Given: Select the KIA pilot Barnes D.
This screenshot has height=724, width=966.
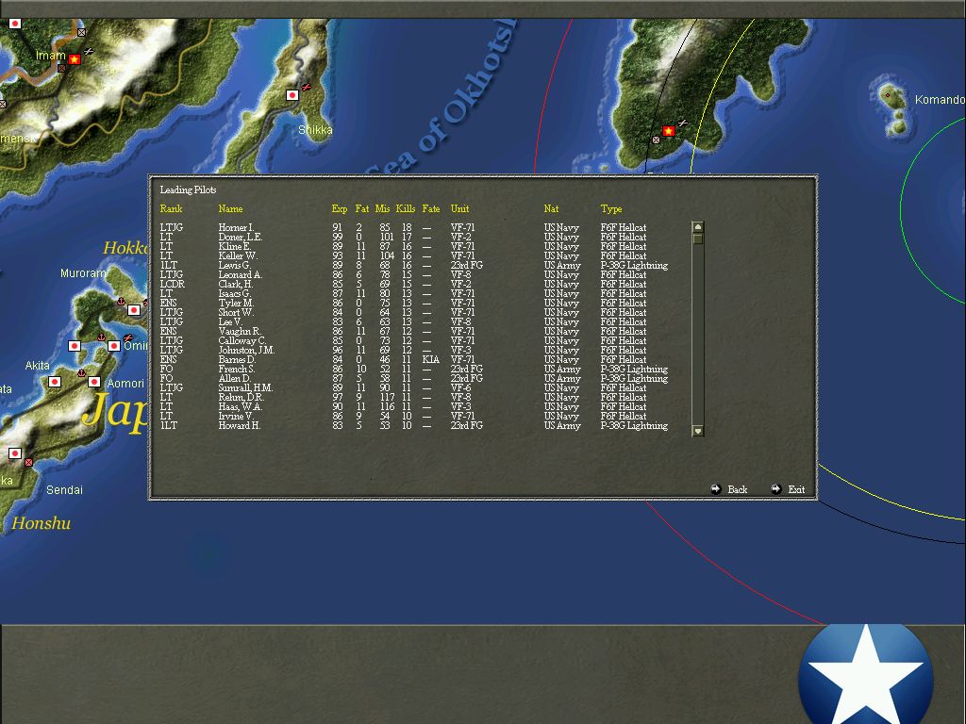Looking at the screenshot, I should point(414,359).
